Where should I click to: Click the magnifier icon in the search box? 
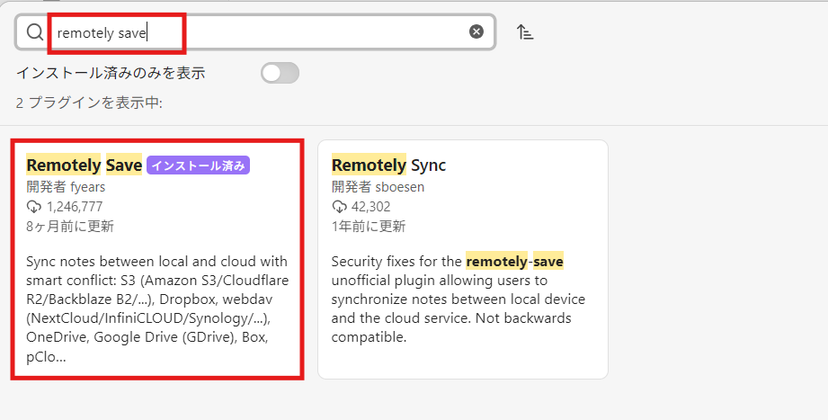(35, 32)
